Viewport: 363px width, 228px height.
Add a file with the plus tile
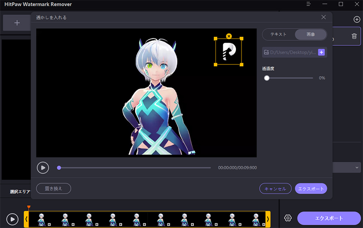(x=17, y=23)
